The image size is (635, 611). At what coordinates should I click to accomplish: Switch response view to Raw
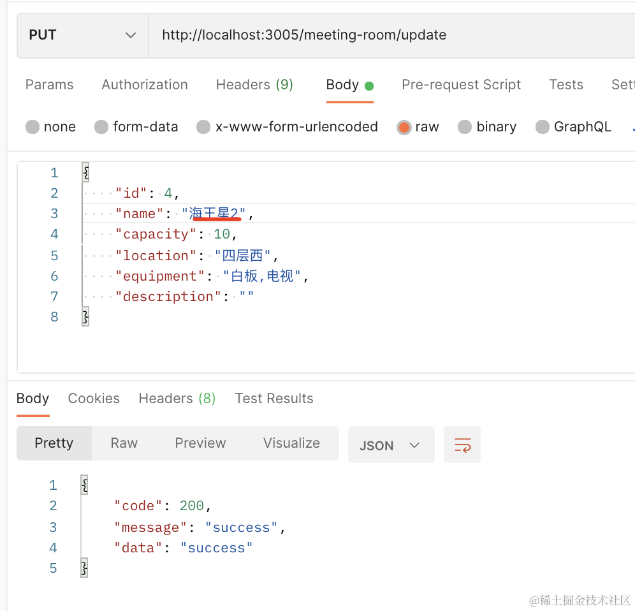(x=124, y=443)
